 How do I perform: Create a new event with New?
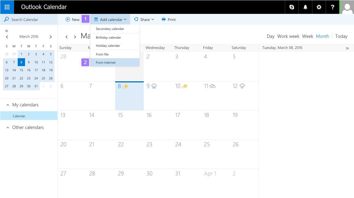[72, 20]
